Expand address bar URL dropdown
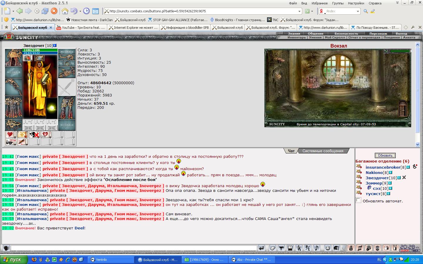423x264 pixels. tap(300, 11)
